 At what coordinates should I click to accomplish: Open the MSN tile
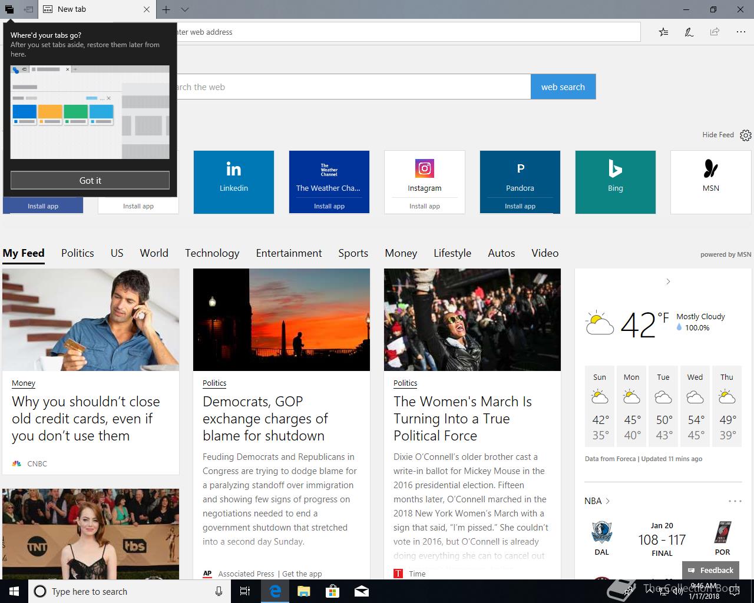pos(711,182)
